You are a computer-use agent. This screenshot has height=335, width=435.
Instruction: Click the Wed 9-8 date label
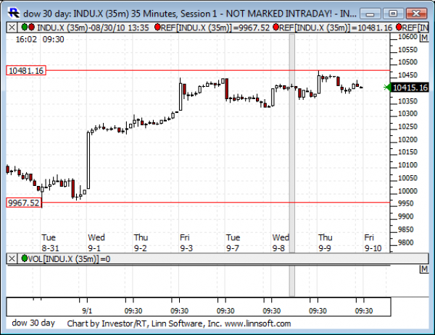(x=281, y=242)
